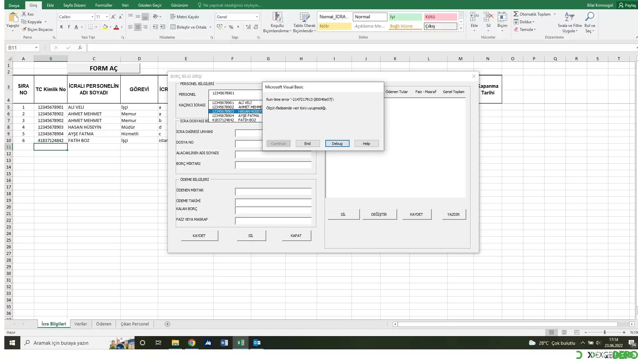
Task: Align text right in cell
Action: (x=145, y=27)
